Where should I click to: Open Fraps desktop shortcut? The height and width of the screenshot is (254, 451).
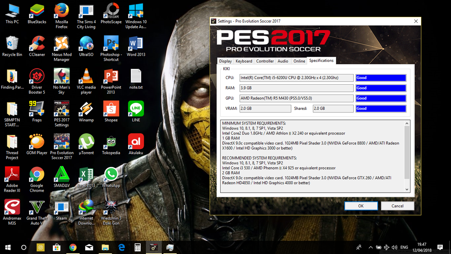click(x=37, y=112)
